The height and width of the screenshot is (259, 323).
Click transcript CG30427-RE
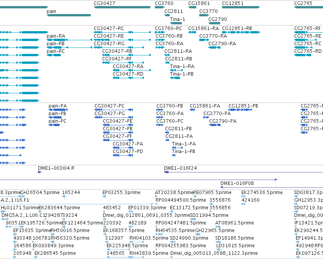tap(109, 36)
